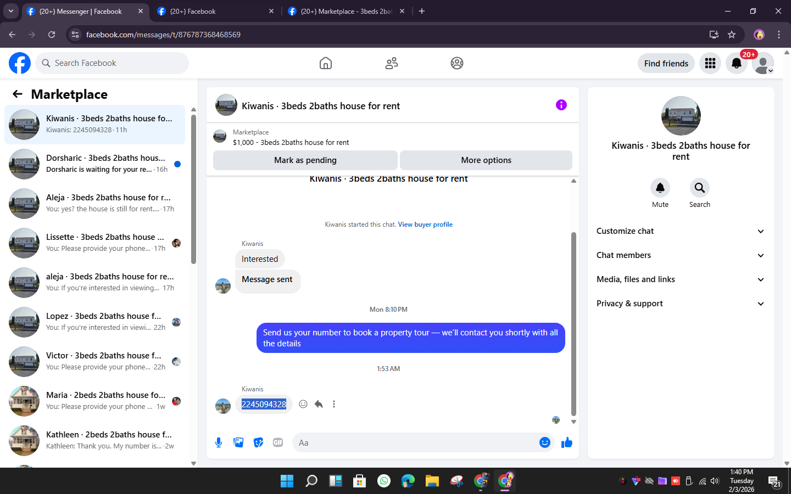Expand the Privacy & support section

coord(681,304)
